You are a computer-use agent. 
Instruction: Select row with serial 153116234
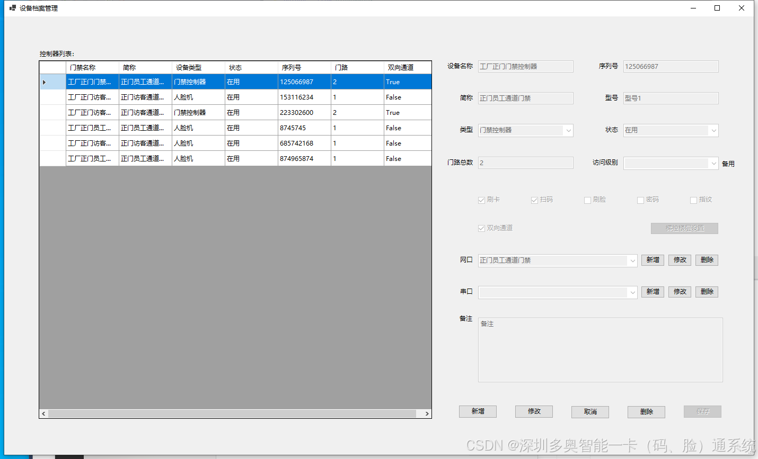click(235, 97)
